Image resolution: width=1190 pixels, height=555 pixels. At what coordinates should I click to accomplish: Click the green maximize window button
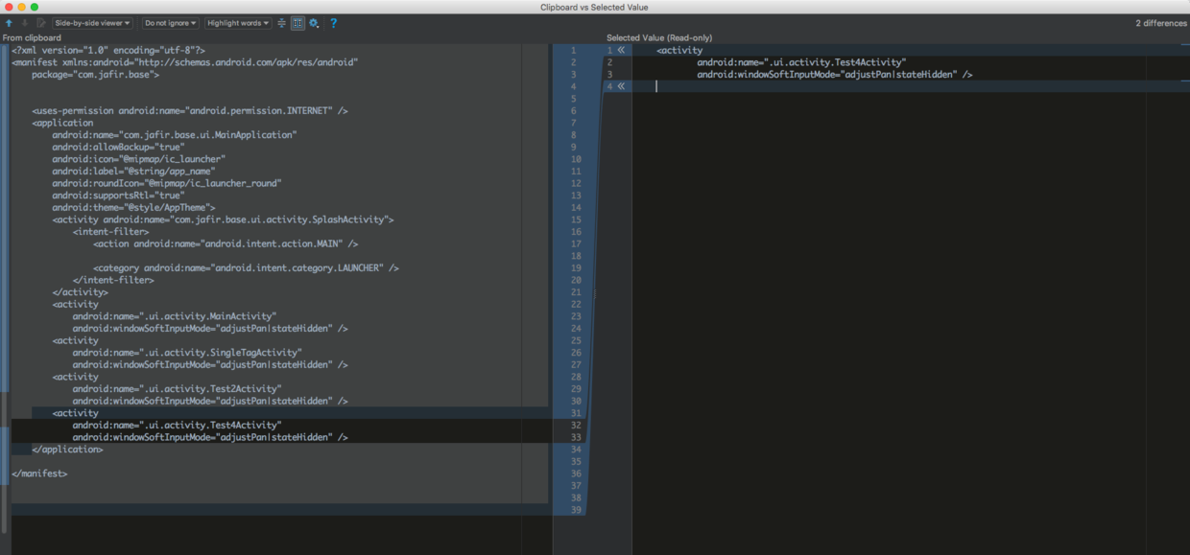pyautogui.click(x=35, y=7)
